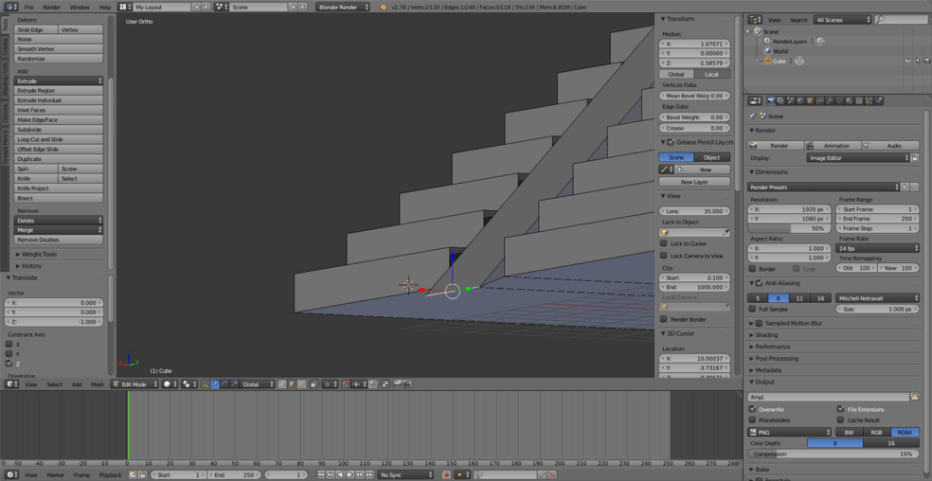Switch to the Shading / UVs tool shelf tab
The width and height of the screenshot is (932, 481).
[x=6, y=81]
